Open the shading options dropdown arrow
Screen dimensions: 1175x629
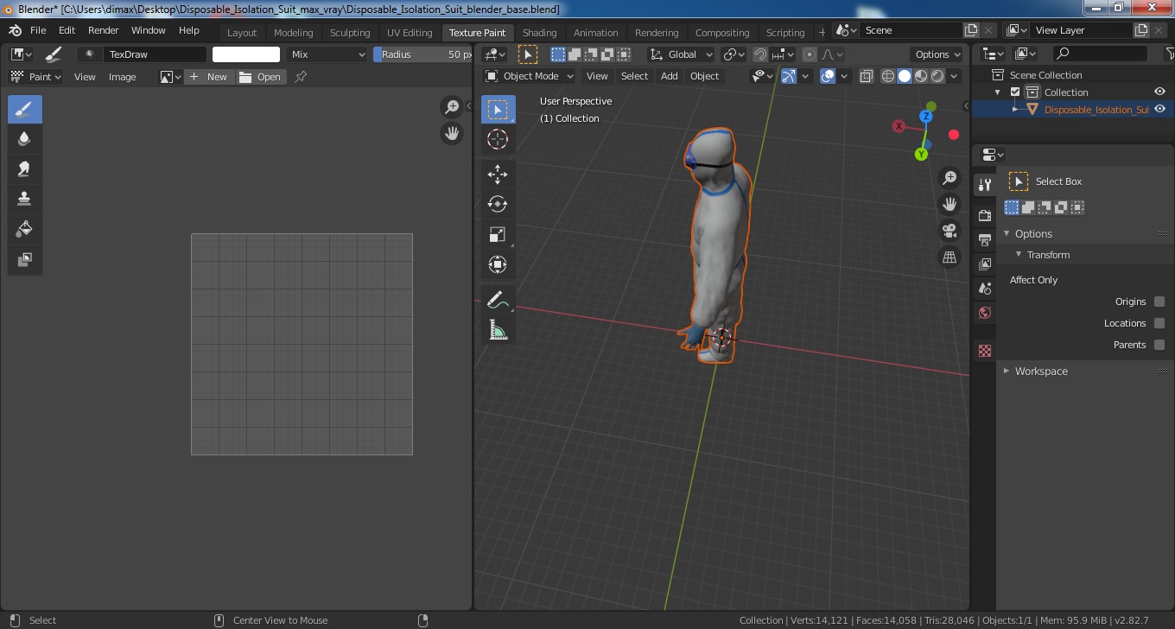(x=955, y=76)
